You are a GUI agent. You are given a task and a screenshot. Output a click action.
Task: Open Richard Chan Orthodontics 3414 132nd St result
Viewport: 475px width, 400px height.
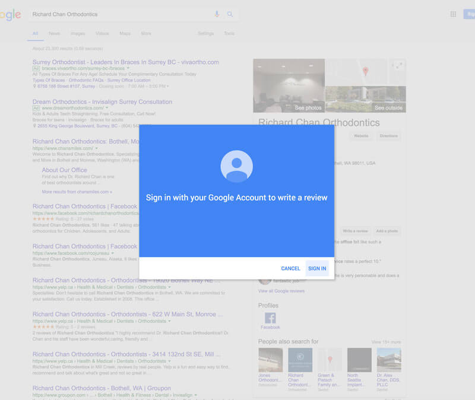[x=126, y=354]
